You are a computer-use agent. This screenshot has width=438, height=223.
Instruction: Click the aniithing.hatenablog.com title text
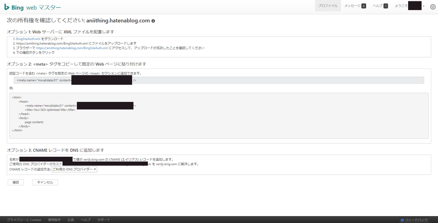(118, 21)
